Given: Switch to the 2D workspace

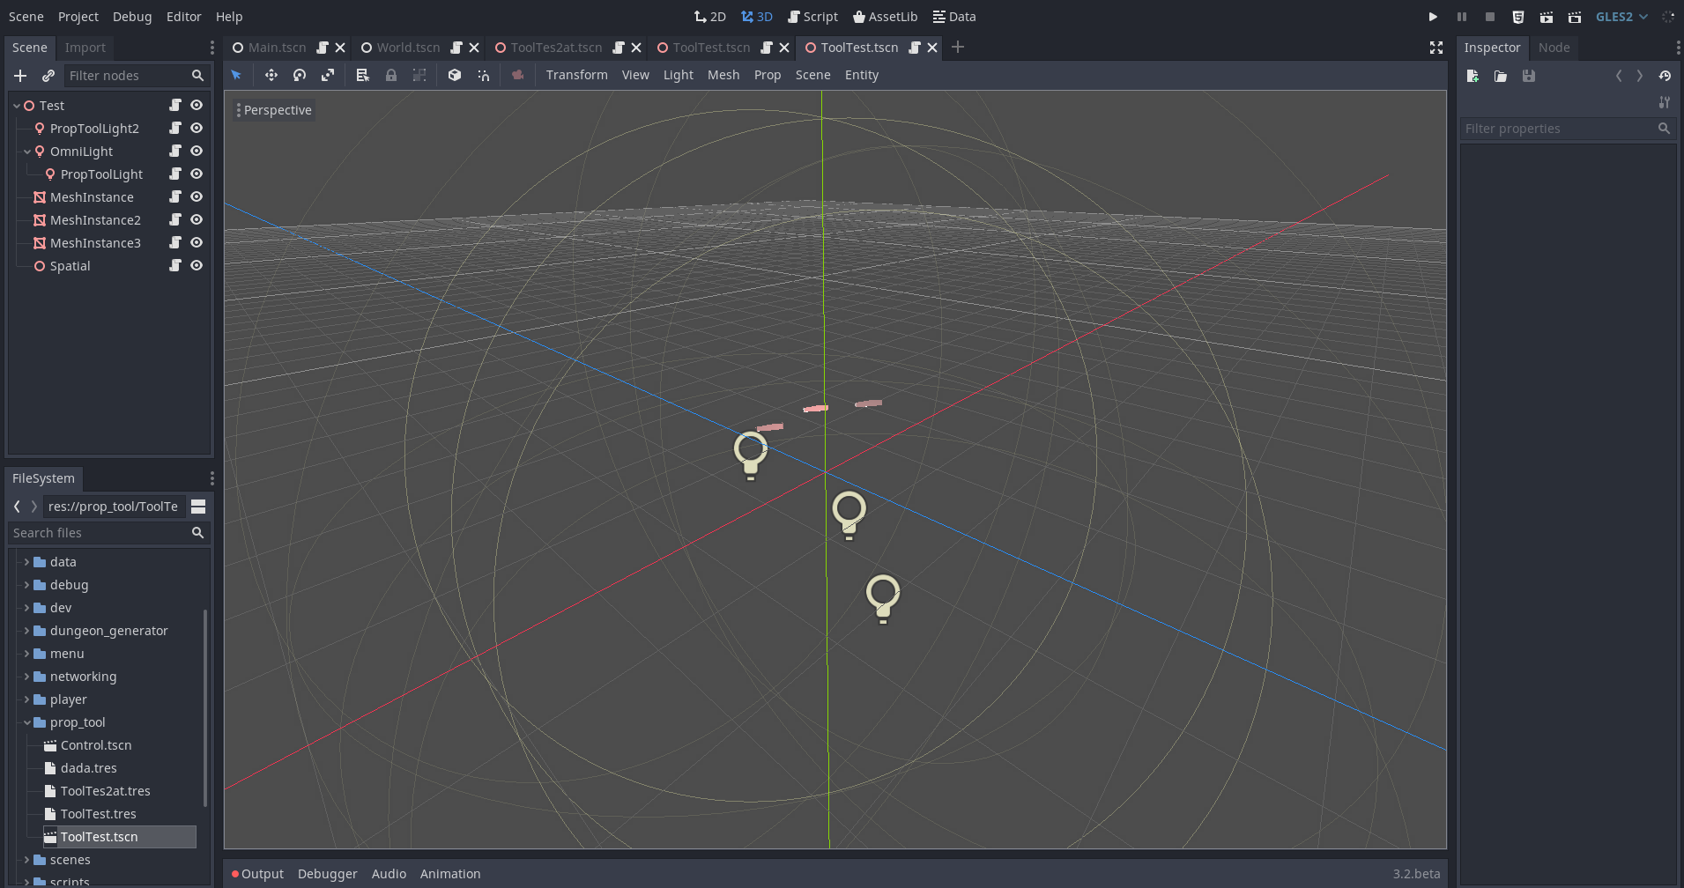Looking at the screenshot, I should (710, 17).
